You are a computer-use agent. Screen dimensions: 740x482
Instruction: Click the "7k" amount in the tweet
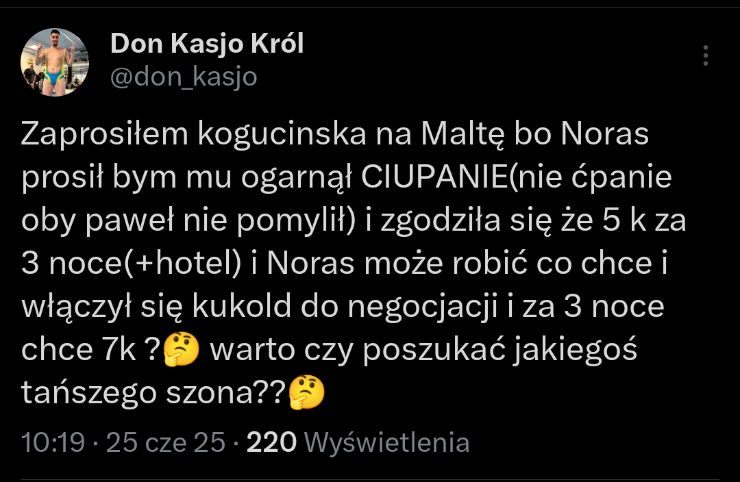[x=113, y=351]
